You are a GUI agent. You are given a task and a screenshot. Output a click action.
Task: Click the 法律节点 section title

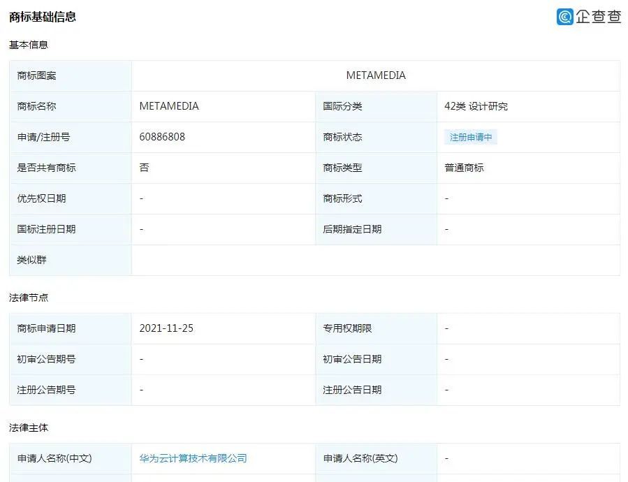(29, 298)
